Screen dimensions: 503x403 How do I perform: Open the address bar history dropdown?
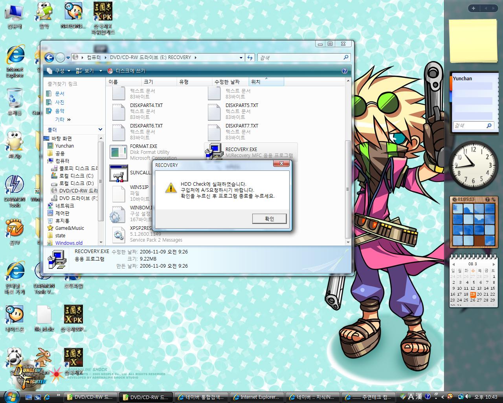click(x=241, y=57)
